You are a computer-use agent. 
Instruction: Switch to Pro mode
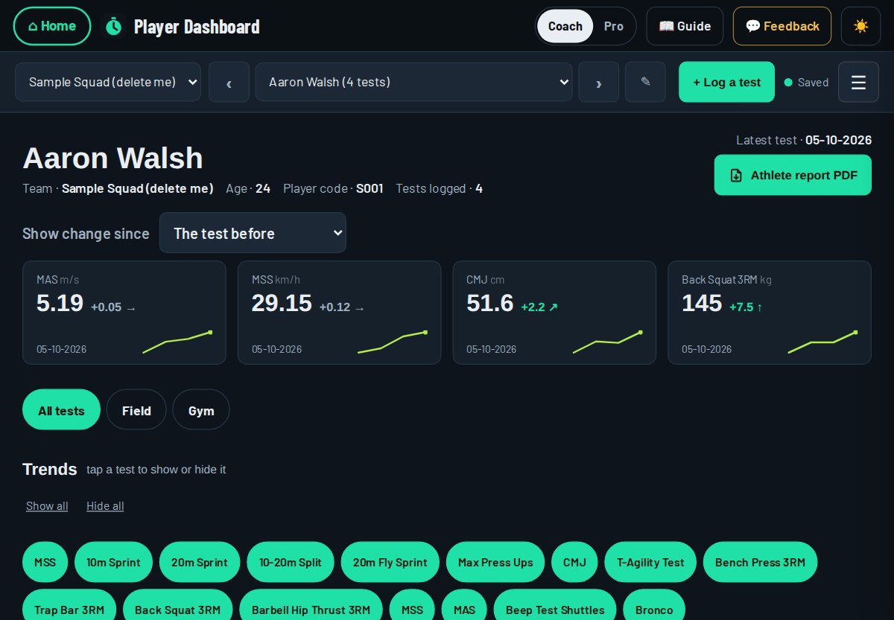point(614,26)
